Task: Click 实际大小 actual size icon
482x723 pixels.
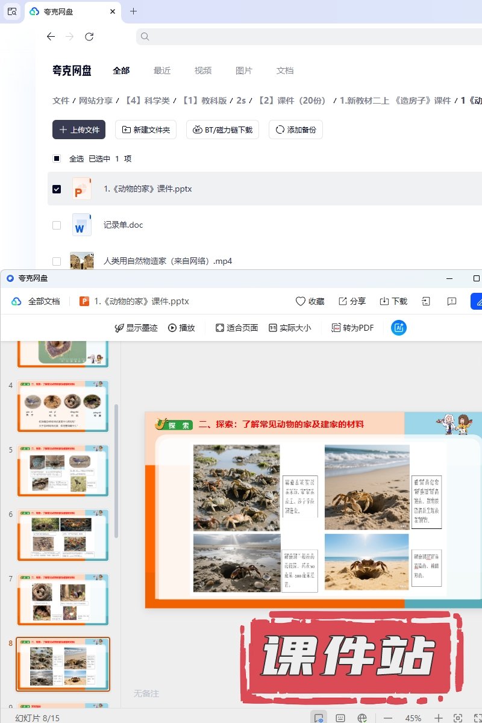Action: [x=273, y=328]
